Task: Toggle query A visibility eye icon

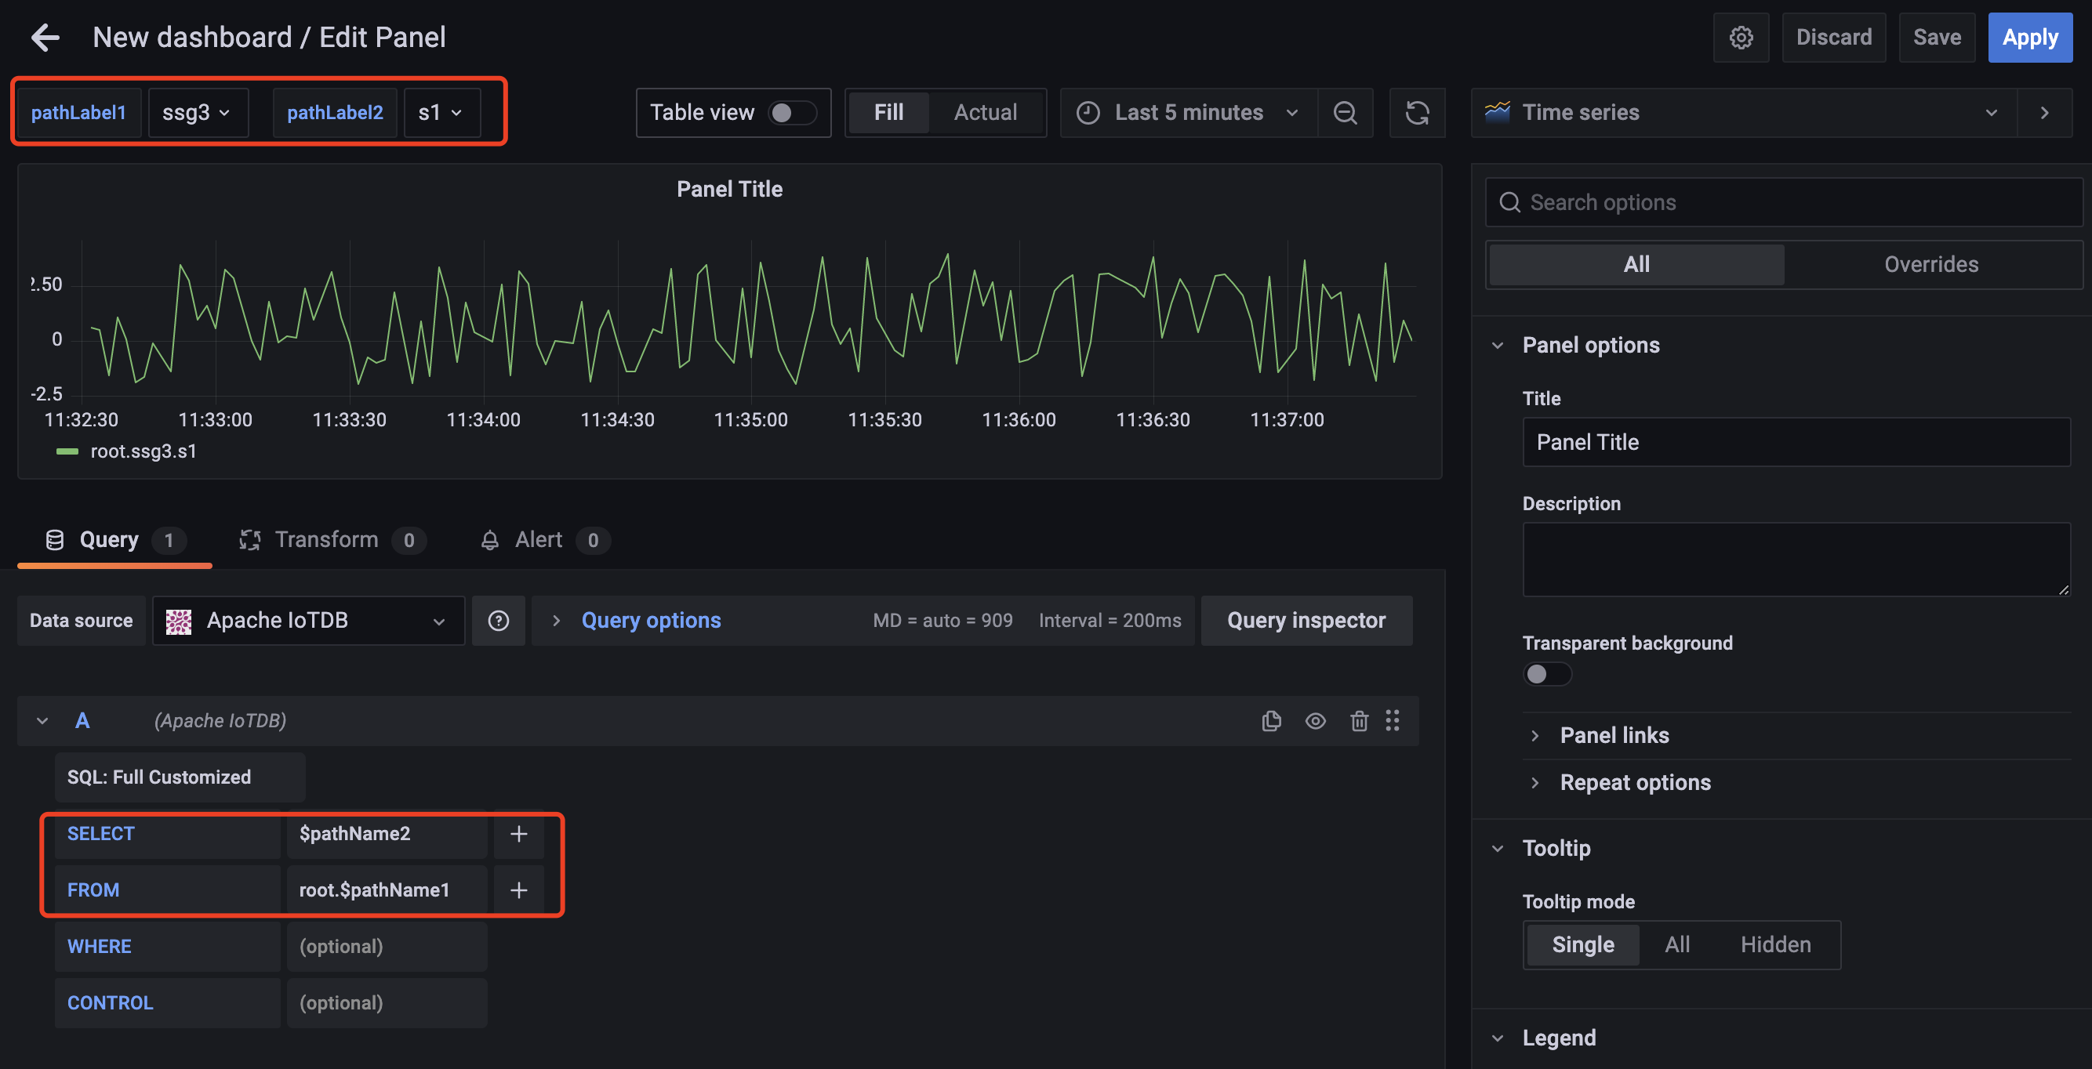Action: click(x=1315, y=721)
